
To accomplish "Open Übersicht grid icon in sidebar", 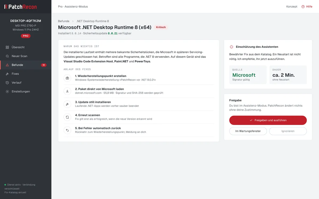I will click(x=7, y=47).
